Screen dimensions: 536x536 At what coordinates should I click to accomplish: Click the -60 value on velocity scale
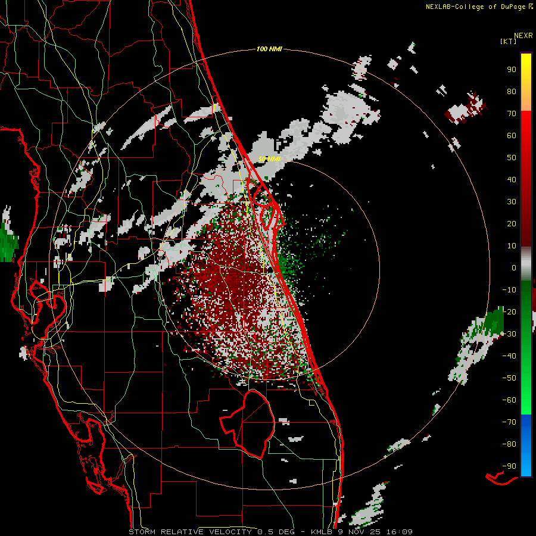pos(509,400)
